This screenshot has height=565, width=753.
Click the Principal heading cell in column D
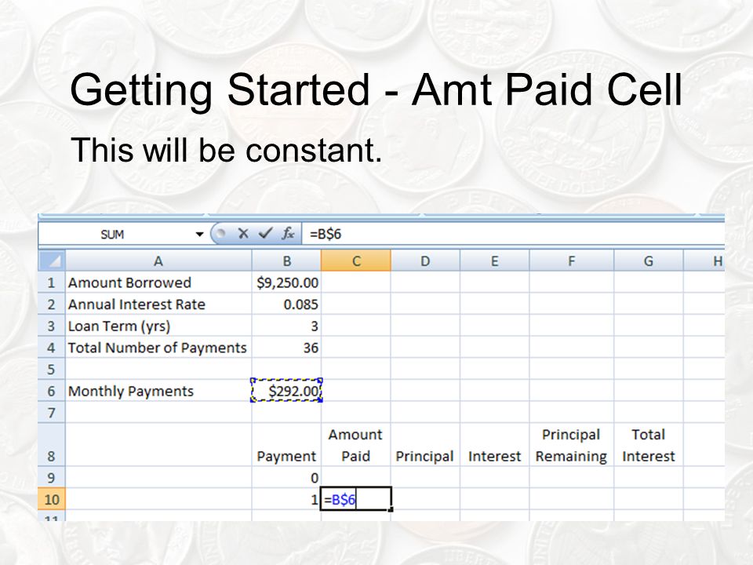coord(425,445)
